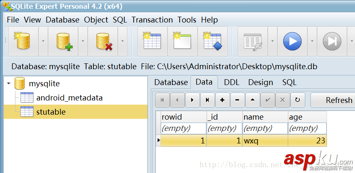Click the open database toolbar icon
The image size is (355, 173).
(x=23, y=41)
